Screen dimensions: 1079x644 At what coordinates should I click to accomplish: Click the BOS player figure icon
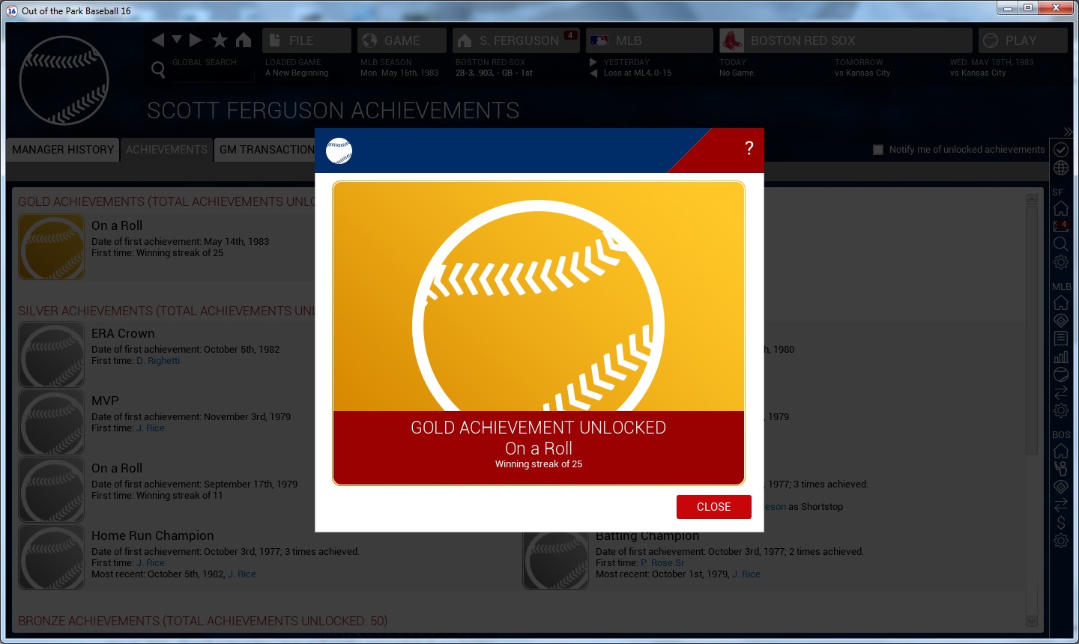pos(1061,469)
